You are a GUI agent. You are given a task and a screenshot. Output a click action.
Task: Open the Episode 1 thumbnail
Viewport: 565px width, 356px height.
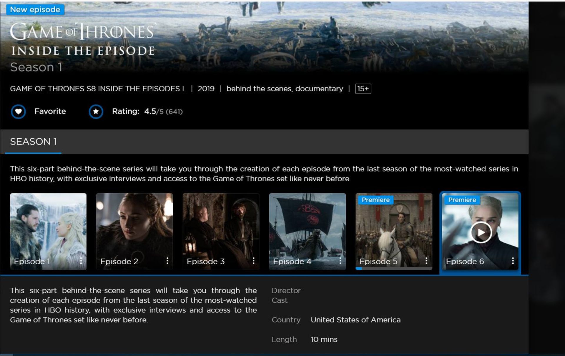pyautogui.click(x=48, y=232)
